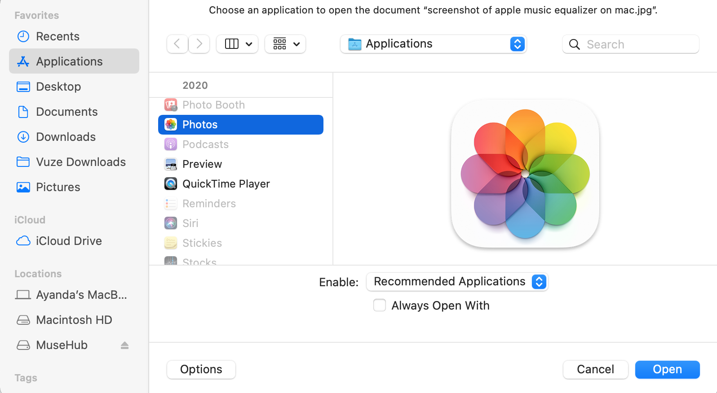Viewport: 717px width, 393px height.
Task: Click the Reminders app icon
Action: coord(171,203)
